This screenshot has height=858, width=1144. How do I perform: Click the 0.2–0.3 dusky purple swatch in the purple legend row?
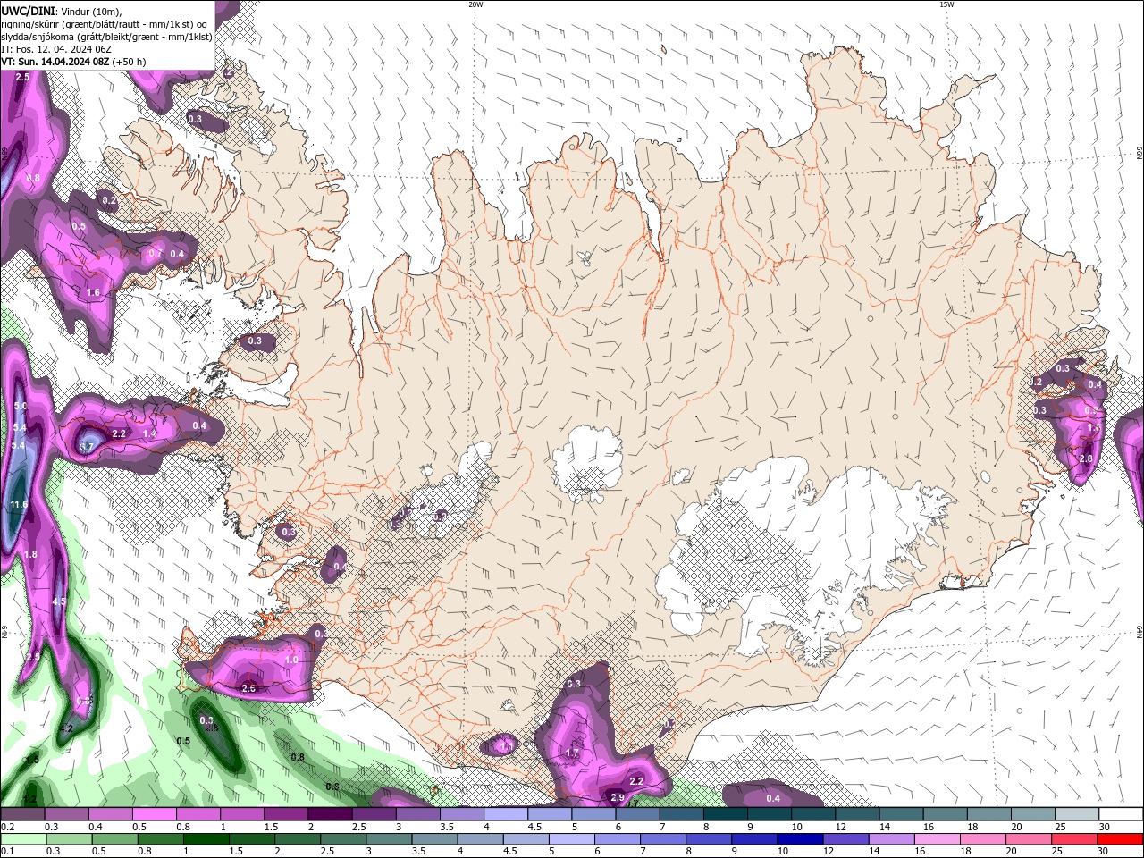click(x=23, y=814)
